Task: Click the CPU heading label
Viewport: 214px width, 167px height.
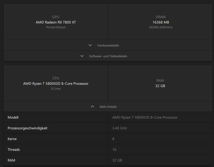Action: (56, 78)
